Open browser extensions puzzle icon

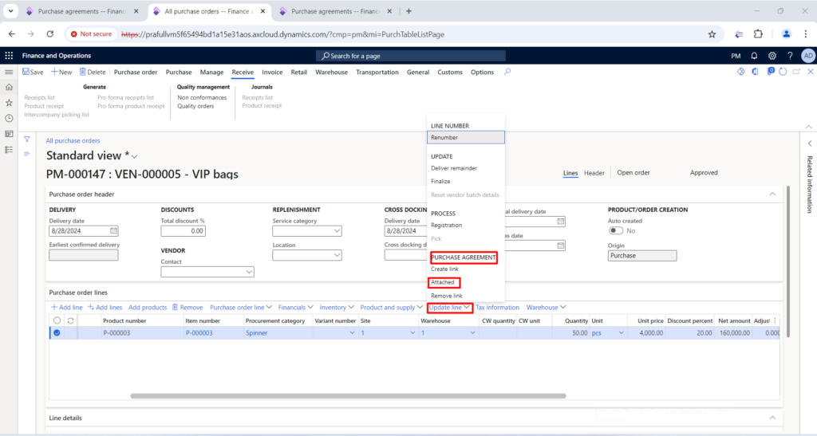[x=758, y=34]
